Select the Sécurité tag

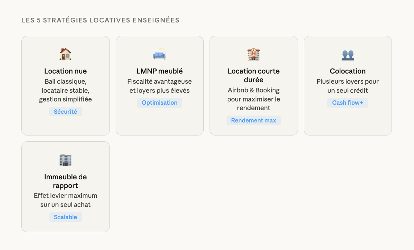pos(66,112)
